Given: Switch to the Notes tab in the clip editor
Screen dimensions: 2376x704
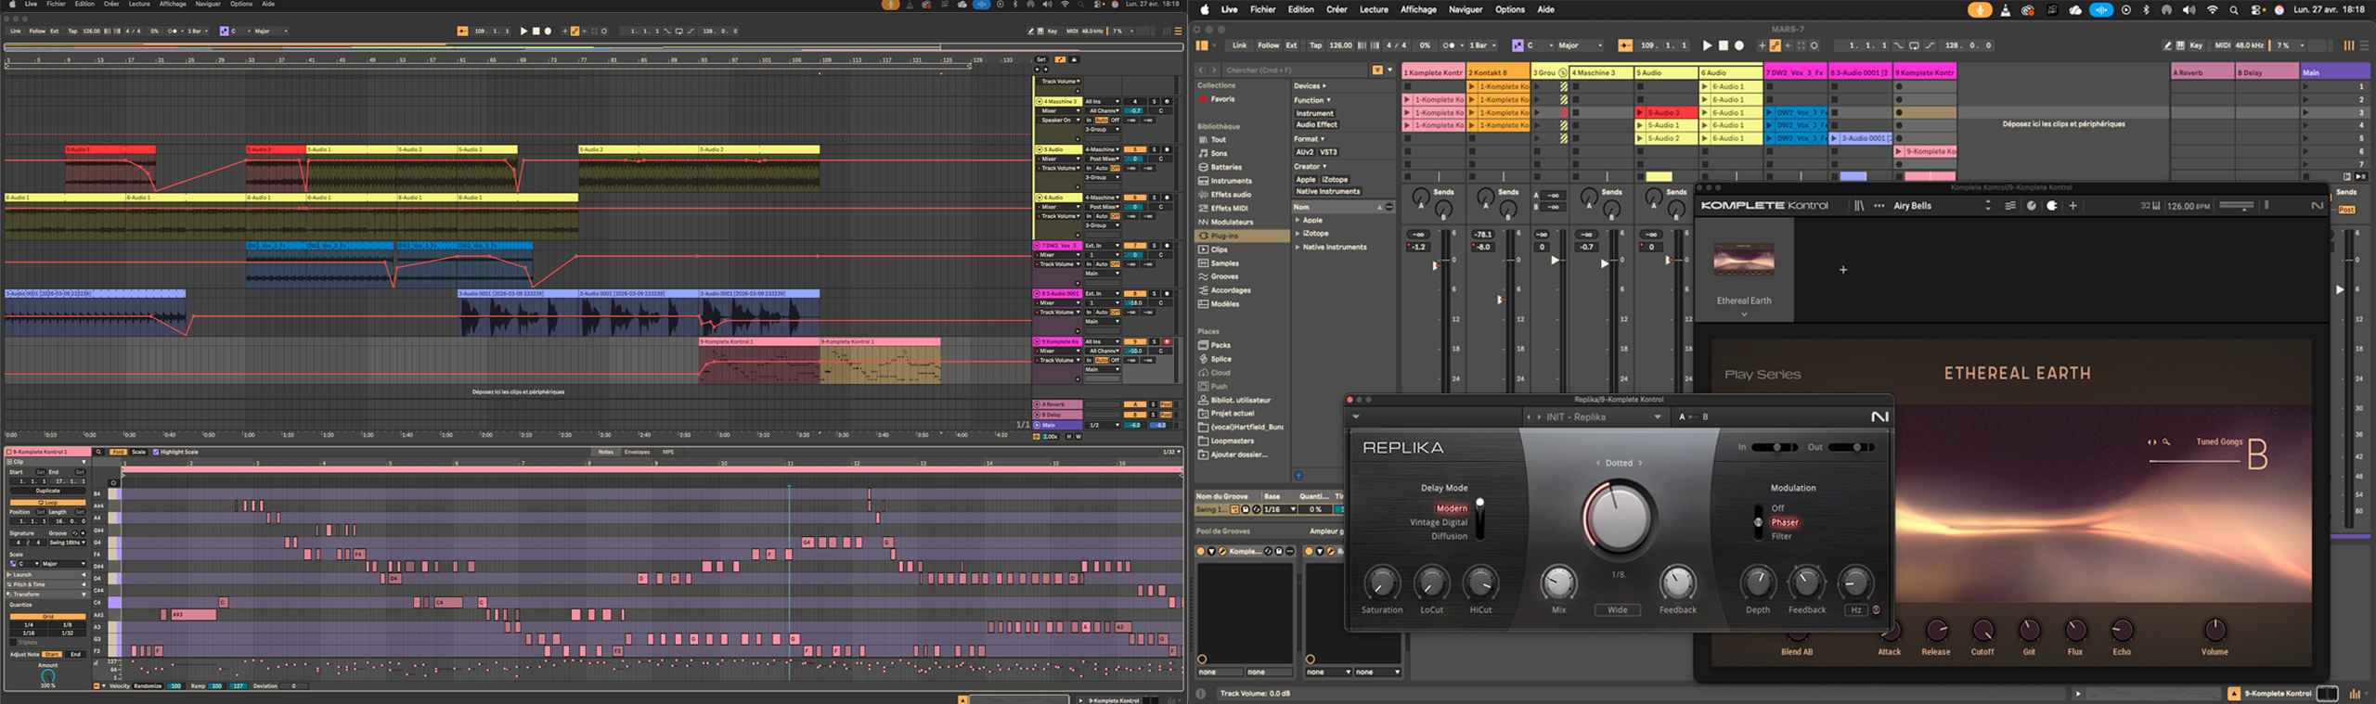Looking at the screenshot, I should [606, 453].
